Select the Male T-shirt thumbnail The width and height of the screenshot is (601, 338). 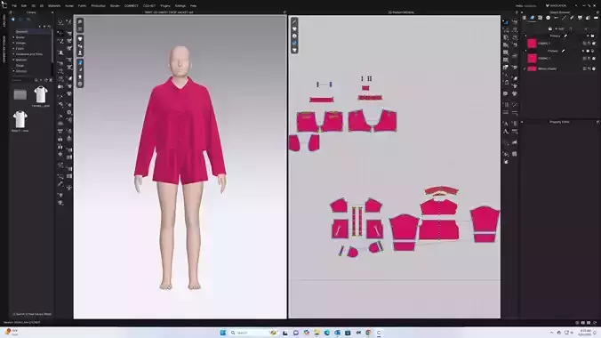tap(20, 119)
